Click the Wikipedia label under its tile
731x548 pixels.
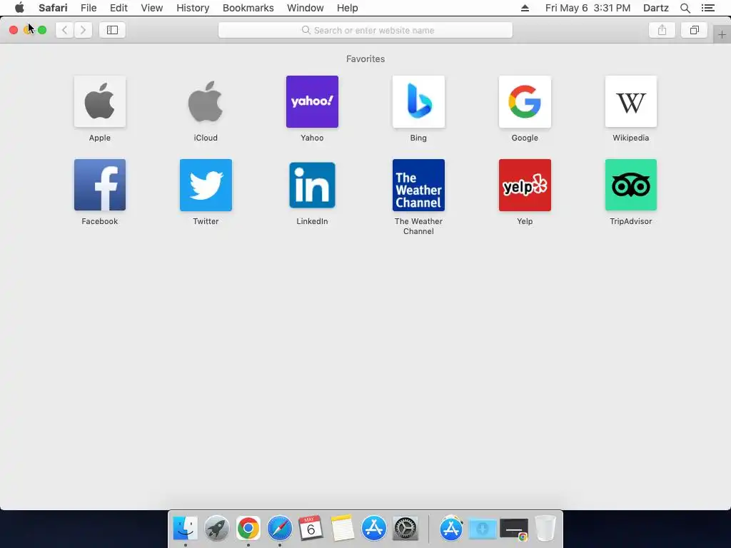631,138
